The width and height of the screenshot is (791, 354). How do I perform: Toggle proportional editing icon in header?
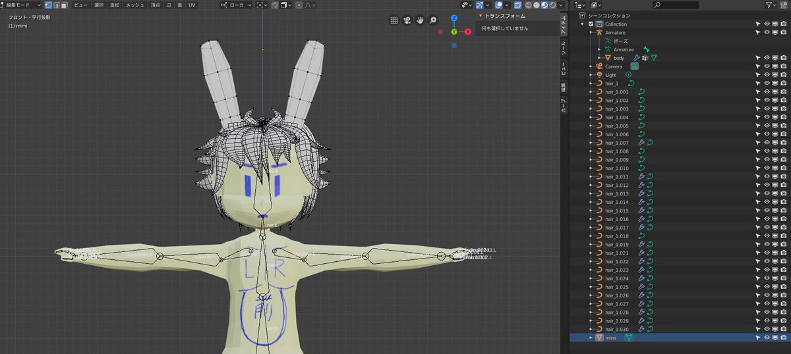coord(299,5)
